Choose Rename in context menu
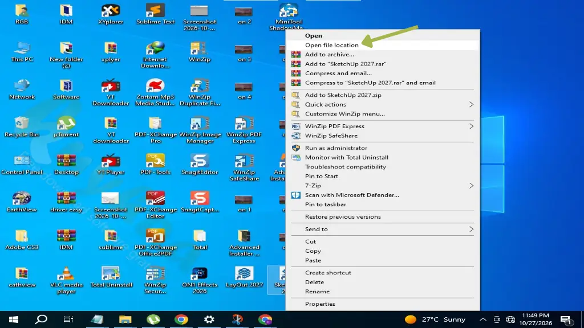Viewport: 584px width, 328px height. click(x=383, y=292)
